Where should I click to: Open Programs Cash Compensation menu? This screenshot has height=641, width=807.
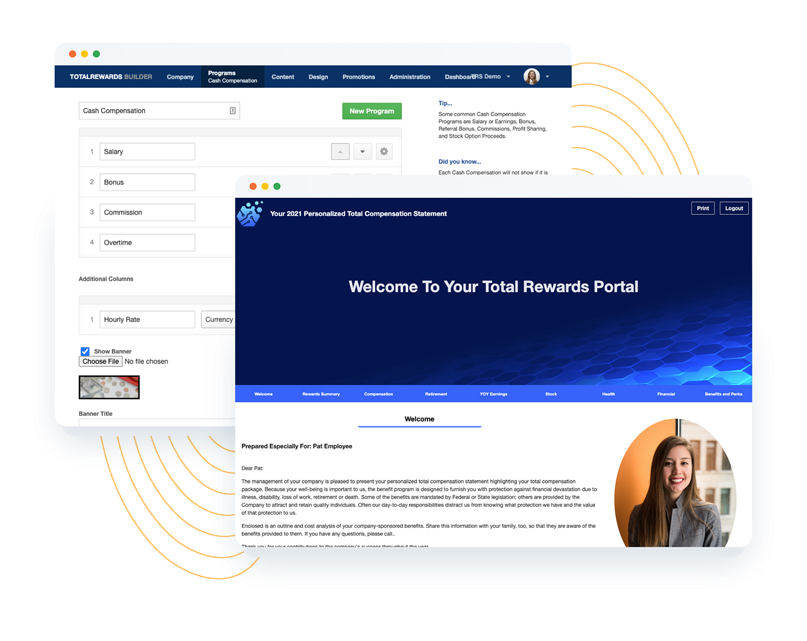point(232,77)
